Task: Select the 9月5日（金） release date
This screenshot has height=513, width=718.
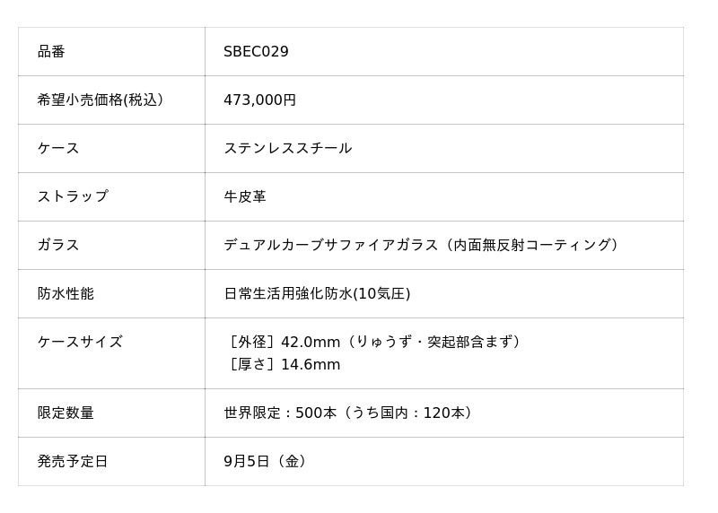Action: pyautogui.click(x=267, y=462)
